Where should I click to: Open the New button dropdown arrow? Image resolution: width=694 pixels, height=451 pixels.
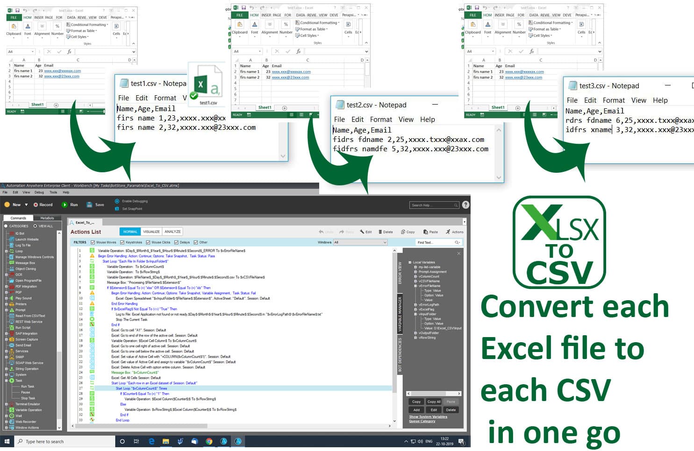[x=26, y=204]
